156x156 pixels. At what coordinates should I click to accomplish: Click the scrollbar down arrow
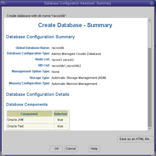point(150,128)
